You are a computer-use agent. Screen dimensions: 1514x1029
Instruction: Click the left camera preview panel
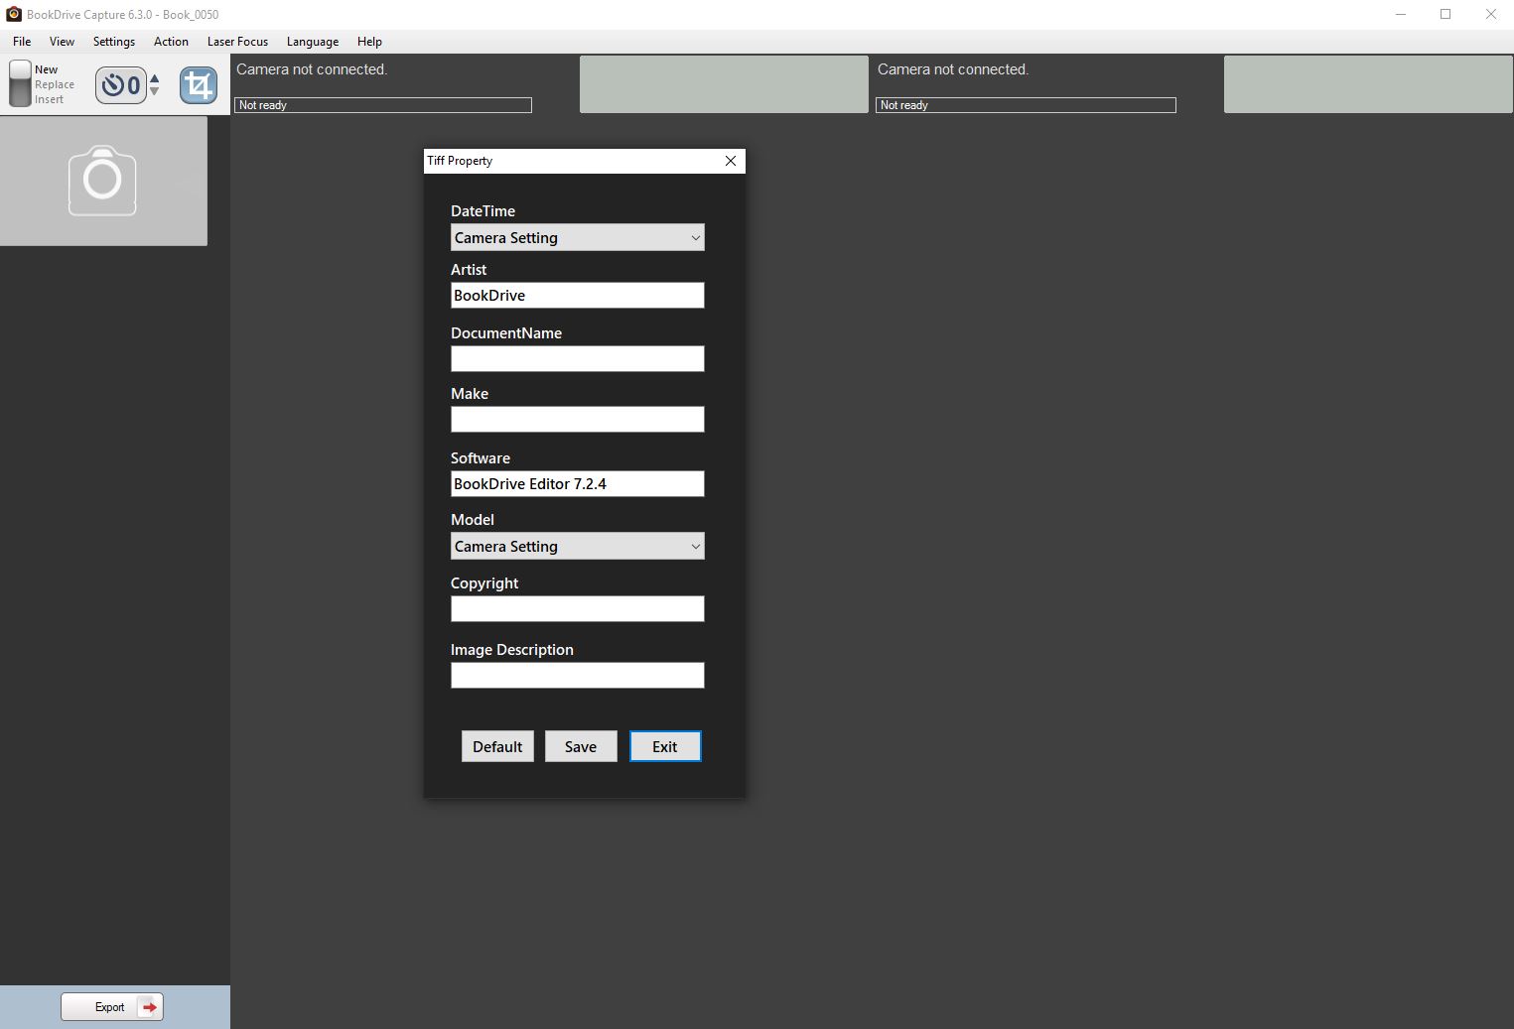(724, 84)
